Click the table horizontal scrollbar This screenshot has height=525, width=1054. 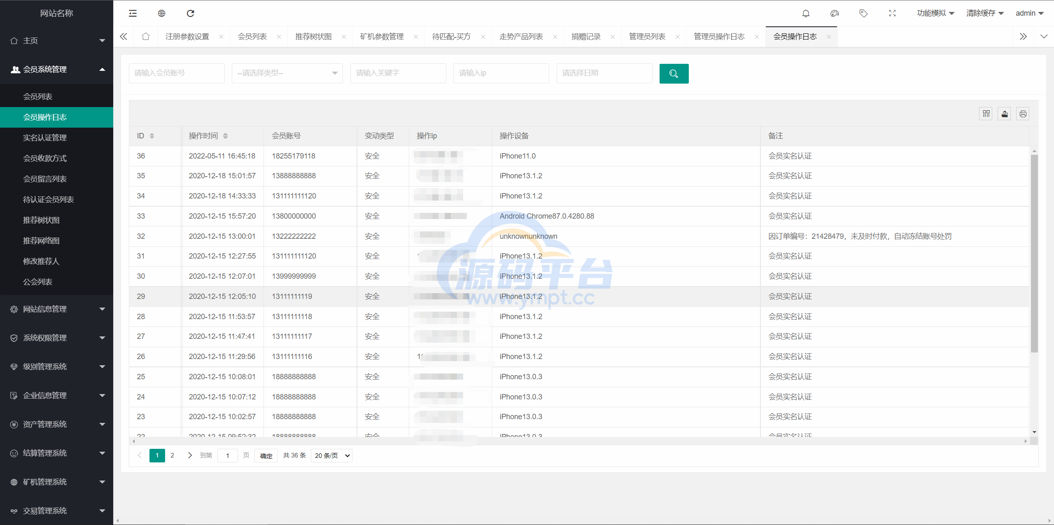pos(579,441)
